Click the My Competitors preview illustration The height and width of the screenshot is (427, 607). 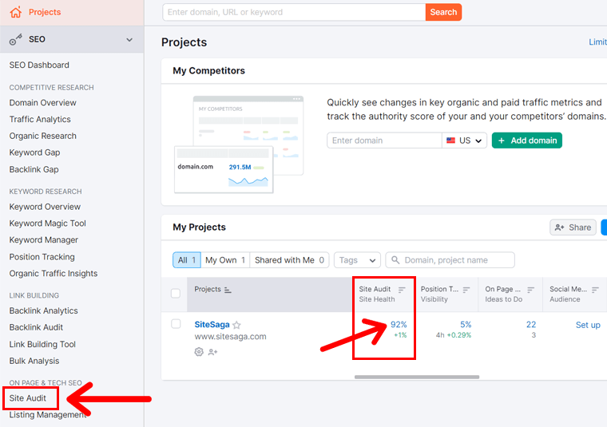pos(239,144)
